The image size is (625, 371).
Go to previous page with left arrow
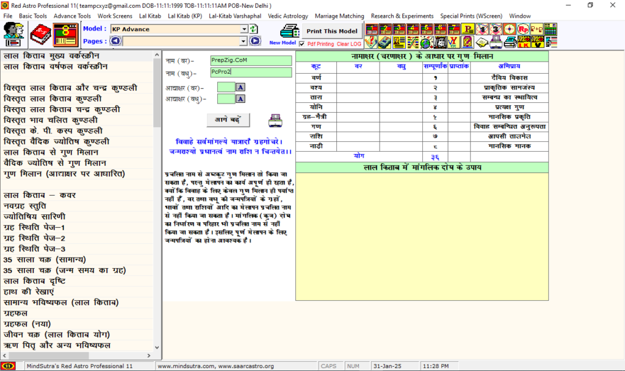pyautogui.click(x=115, y=41)
